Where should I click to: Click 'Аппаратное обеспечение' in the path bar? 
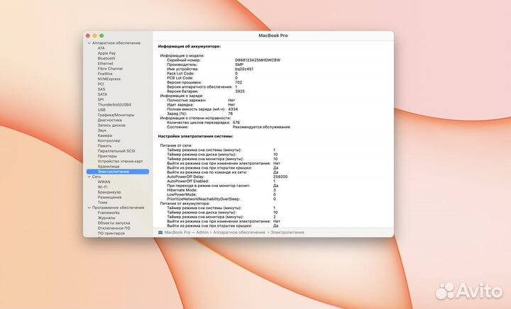[x=239, y=232]
